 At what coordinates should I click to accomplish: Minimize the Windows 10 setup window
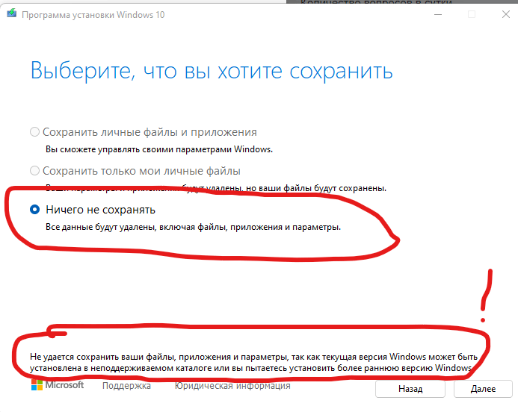point(438,14)
